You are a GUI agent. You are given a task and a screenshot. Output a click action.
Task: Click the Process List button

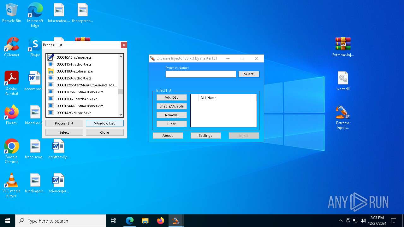pyautogui.click(x=64, y=123)
